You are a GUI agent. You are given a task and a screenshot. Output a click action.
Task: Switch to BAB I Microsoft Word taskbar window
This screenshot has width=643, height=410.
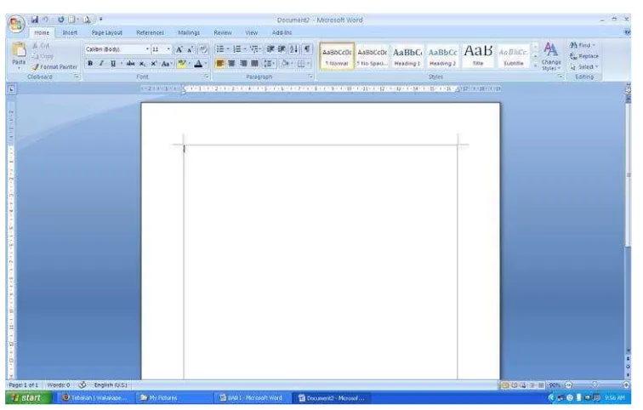pos(251,398)
